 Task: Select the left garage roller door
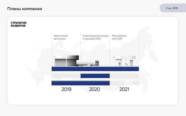(60, 62)
